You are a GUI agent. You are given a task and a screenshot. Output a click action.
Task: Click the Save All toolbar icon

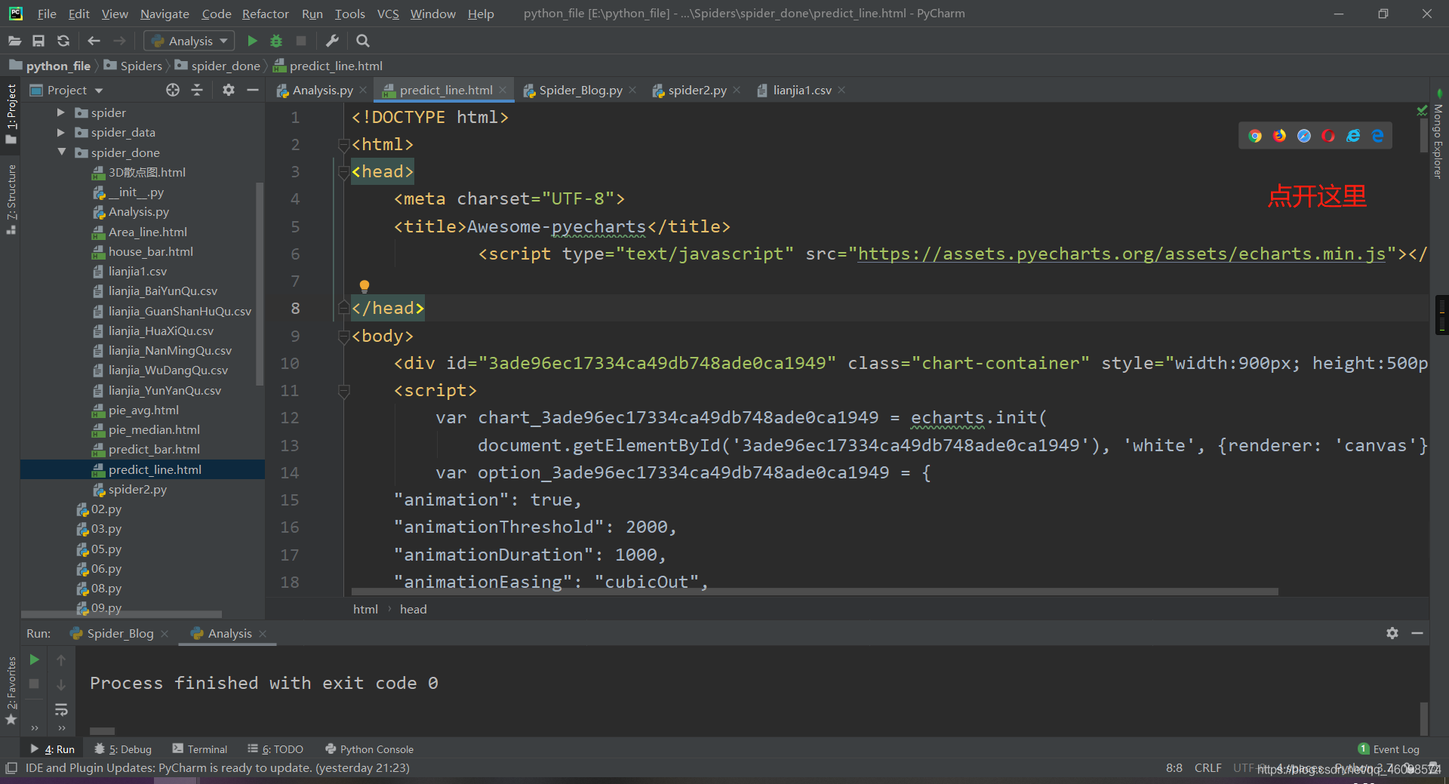38,41
